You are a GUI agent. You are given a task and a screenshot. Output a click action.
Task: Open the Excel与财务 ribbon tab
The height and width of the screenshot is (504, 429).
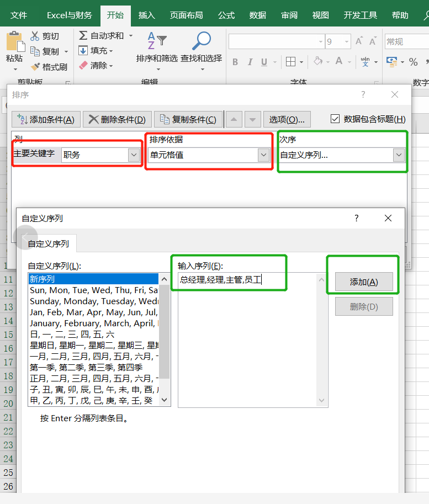tap(70, 15)
